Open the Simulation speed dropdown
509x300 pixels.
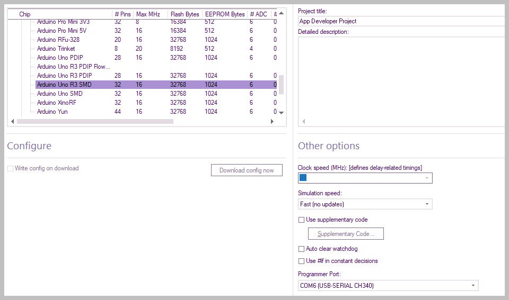(365, 204)
